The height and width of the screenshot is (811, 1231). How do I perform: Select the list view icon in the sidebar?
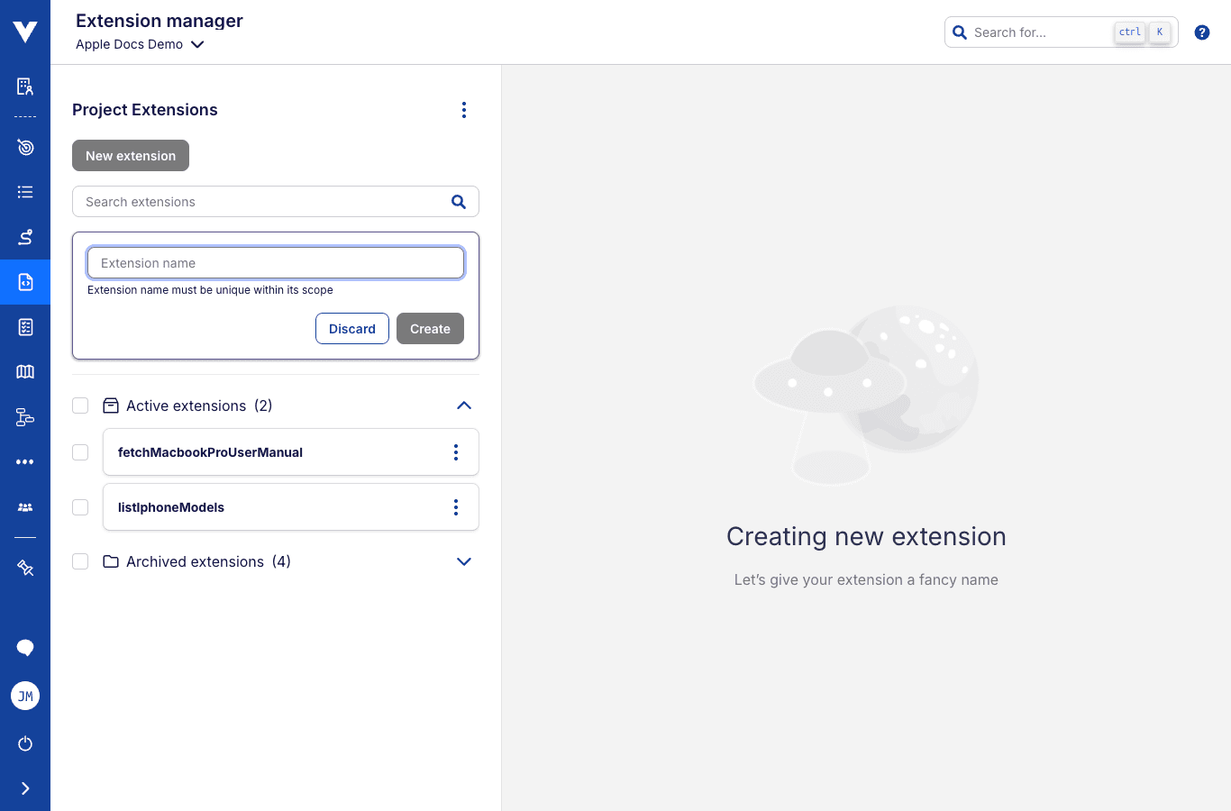(24, 192)
